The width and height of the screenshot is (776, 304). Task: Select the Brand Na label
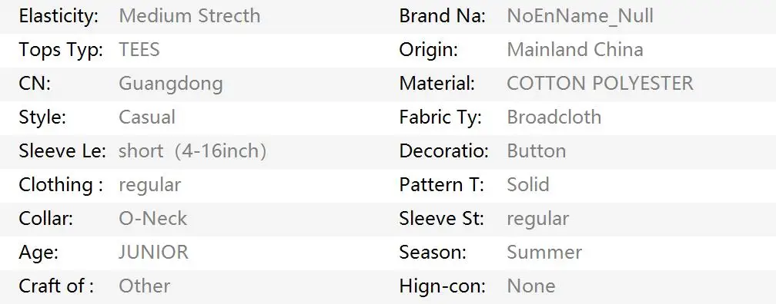tap(443, 16)
